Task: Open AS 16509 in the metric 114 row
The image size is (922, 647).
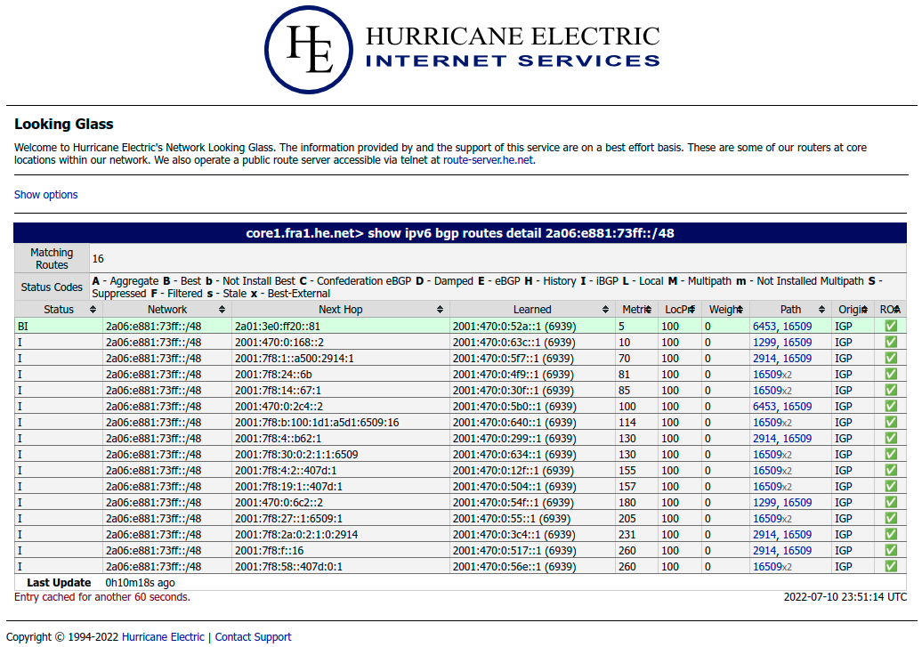Action: (767, 423)
